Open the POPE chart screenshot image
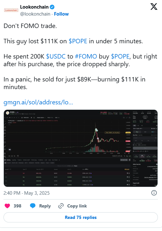The height and width of the screenshot is (231, 162). point(81,148)
